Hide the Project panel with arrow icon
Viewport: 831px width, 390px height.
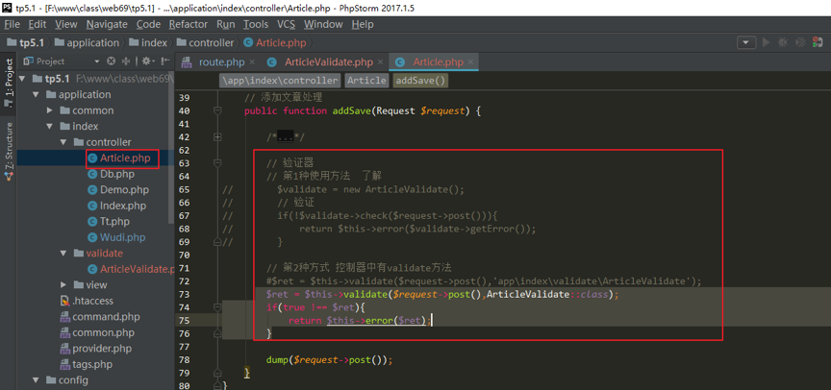165,61
